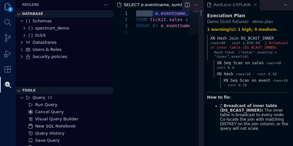Image resolution: width=293 pixels, height=146 pixels.
Task: Click the Datashares link icon
Action: click(x=28, y=43)
